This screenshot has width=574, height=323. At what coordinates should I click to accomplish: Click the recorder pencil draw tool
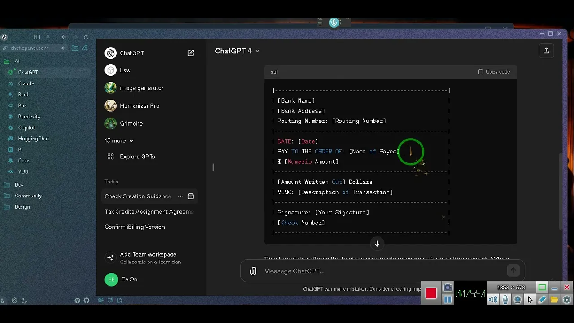click(x=542, y=300)
